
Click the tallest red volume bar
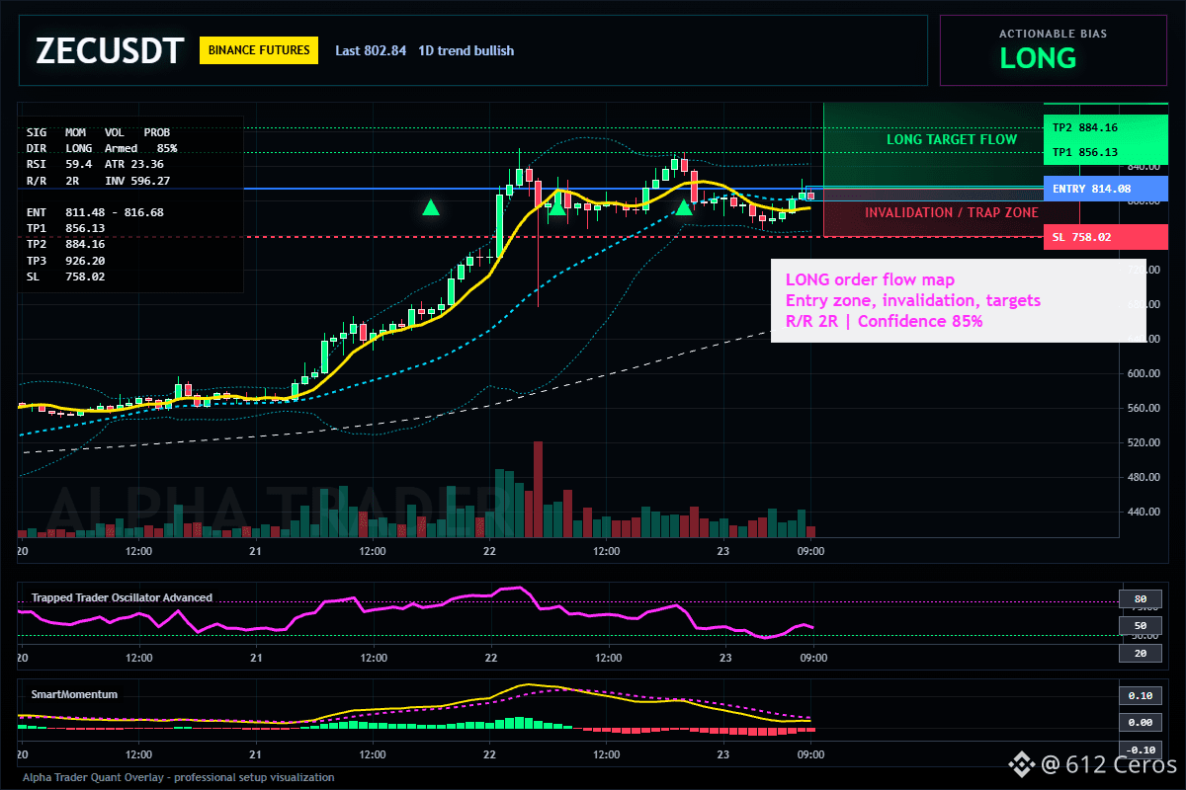539,489
